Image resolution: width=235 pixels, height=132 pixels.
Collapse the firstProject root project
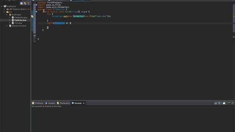[x=1, y=7]
